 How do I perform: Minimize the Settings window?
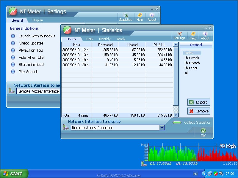(152, 9)
